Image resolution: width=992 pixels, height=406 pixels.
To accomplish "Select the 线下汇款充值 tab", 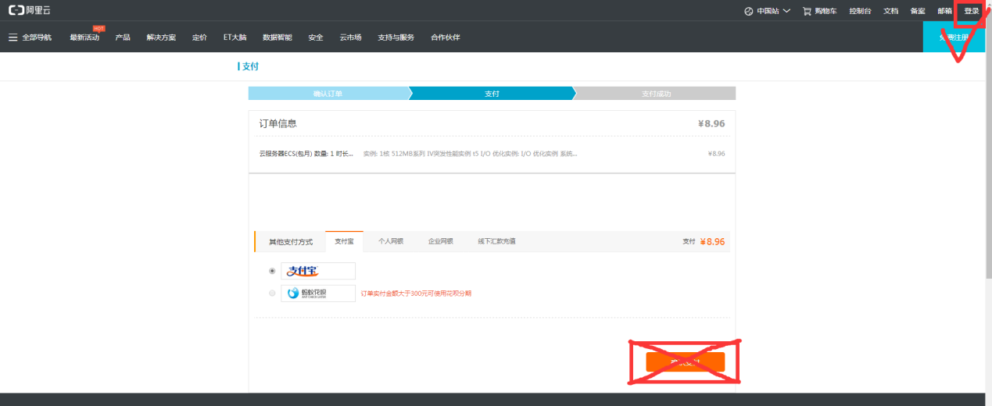I will click(496, 241).
